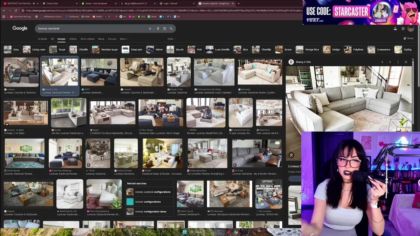Show previous image in preview panel

382,62
